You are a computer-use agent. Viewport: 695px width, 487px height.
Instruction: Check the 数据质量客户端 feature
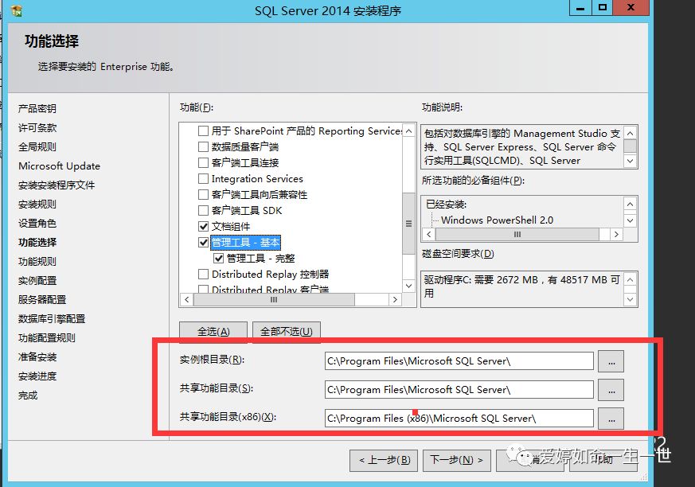click(x=203, y=146)
